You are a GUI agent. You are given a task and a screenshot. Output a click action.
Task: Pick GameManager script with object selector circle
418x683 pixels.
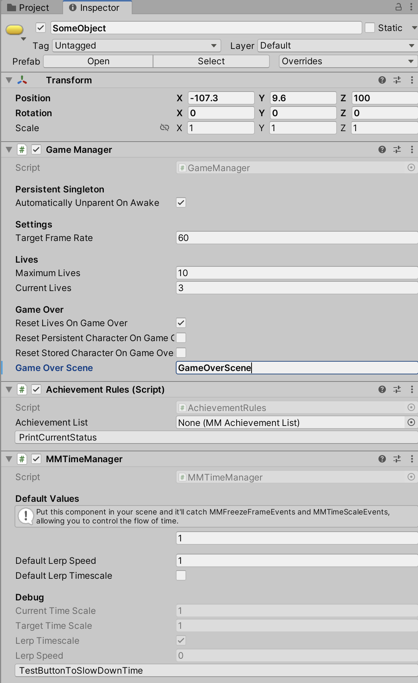411,168
